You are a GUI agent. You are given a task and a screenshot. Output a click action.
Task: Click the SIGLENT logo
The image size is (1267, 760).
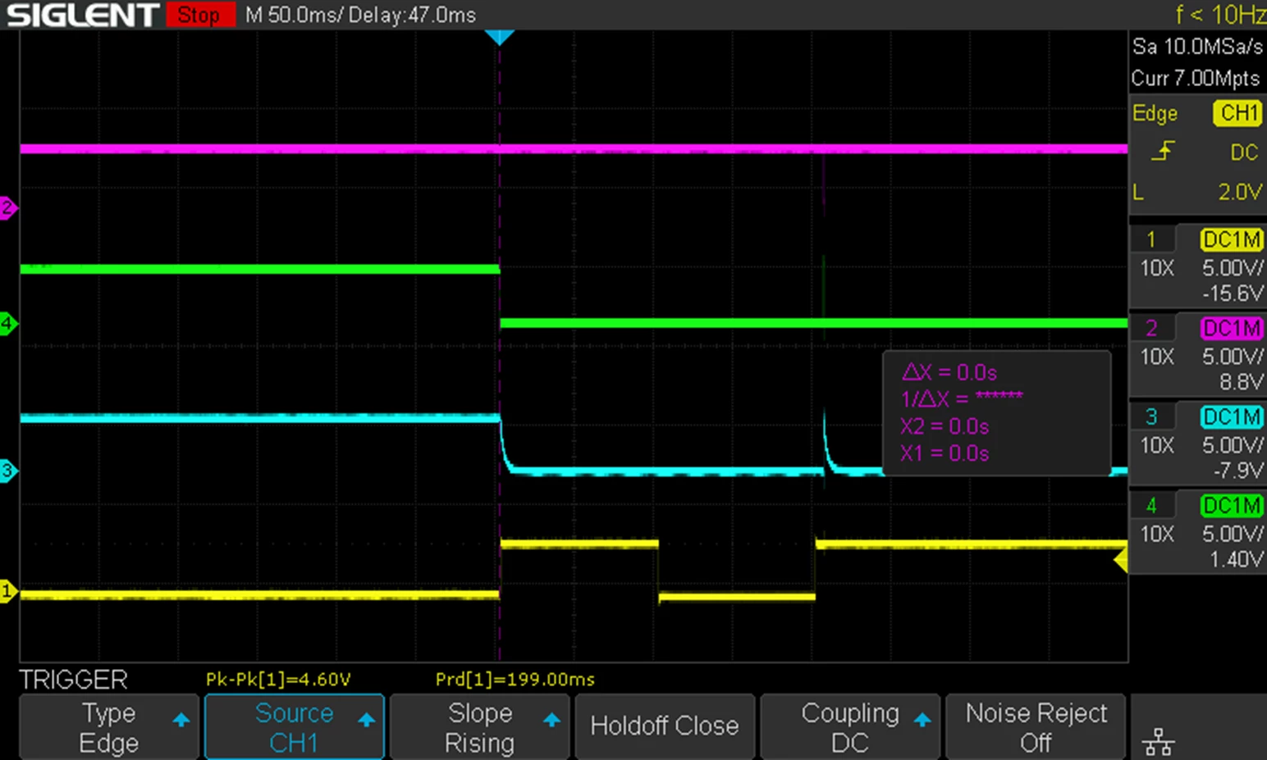click(x=82, y=15)
